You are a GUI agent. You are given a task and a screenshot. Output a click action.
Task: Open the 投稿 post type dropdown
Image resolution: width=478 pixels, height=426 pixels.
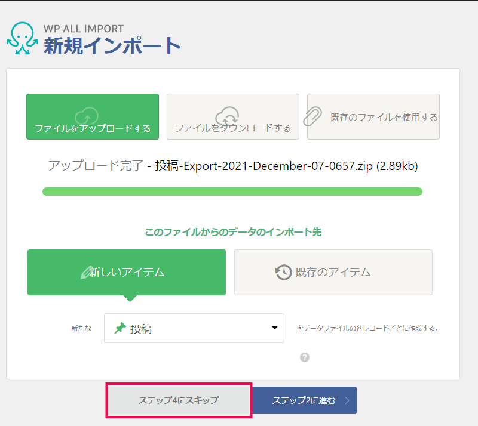[194, 328]
